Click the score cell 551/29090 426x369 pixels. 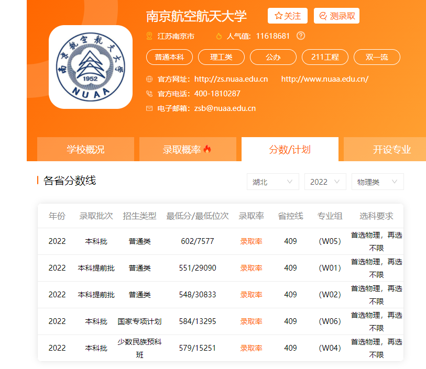(x=198, y=268)
